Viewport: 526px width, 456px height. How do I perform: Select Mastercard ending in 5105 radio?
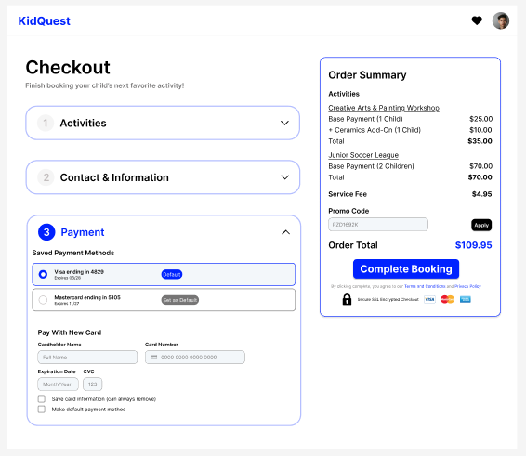coord(43,300)
